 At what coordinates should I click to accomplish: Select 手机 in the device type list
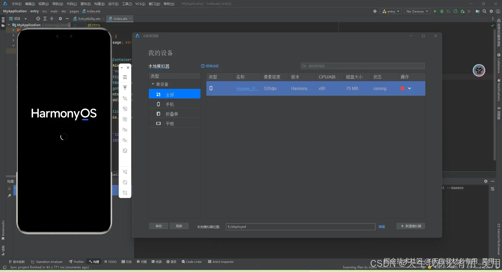pyautogui.click(x=175, y=104)
